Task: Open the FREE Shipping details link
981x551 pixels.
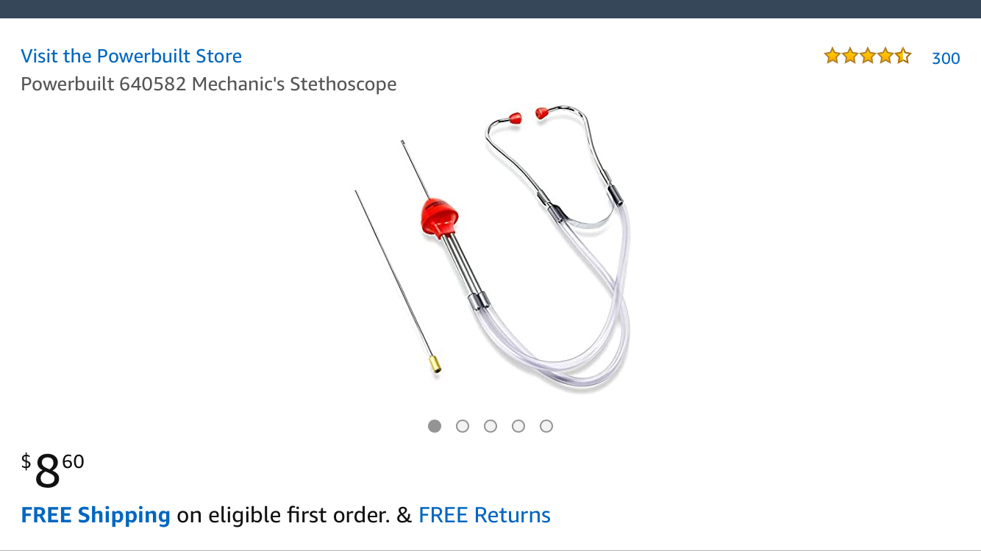Action: 96,515
